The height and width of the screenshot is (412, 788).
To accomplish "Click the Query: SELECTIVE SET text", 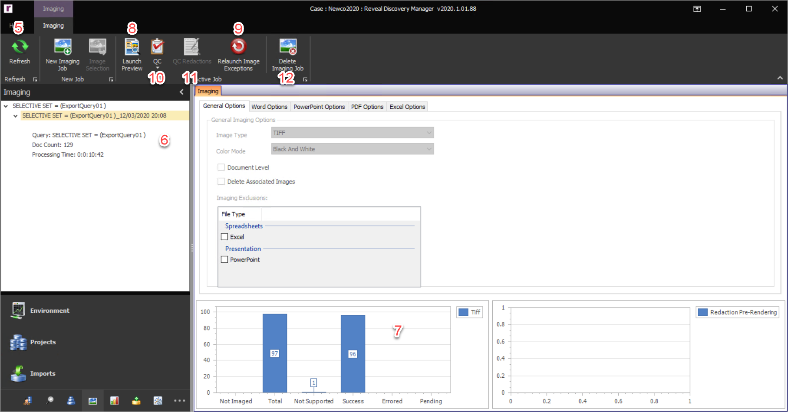I will tap(89, 135).
